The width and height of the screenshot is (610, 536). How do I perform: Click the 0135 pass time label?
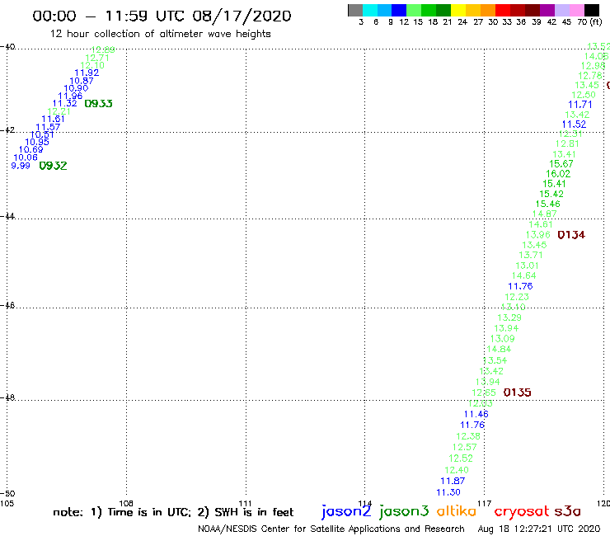click(x=517, y=393)
